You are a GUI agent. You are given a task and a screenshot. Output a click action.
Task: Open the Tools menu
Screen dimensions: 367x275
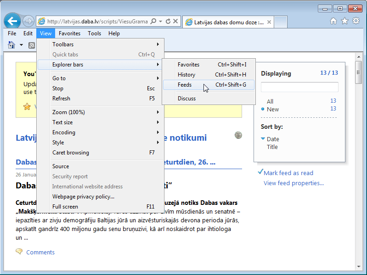[x=94, y=33]
